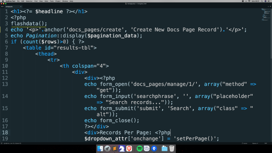This screenshot has height=153, width=272.
Task: Click the vertical scrollbar of the editor
Action: (271, 34)
